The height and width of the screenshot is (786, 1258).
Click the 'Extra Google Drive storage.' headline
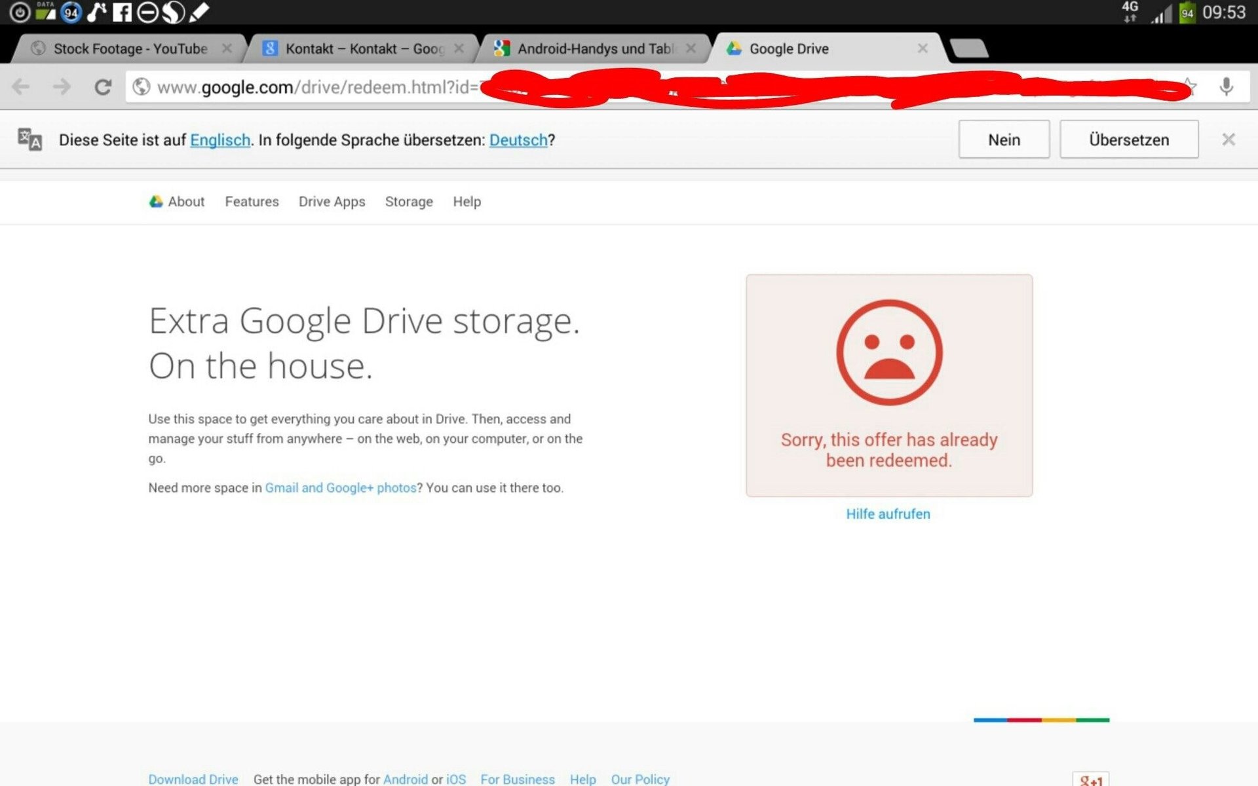click(364, 321)
